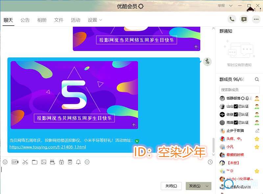Switch to the 相册 tab
The height and width of the screenshot is (194, 263).
[x=42, y=20]
